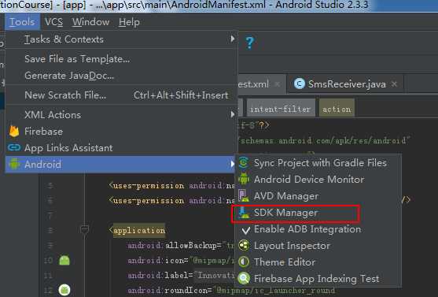The width and height of the screenshot is (438, 297).
Task: Click the Layout Inspector icon
Action: point(244,246)
